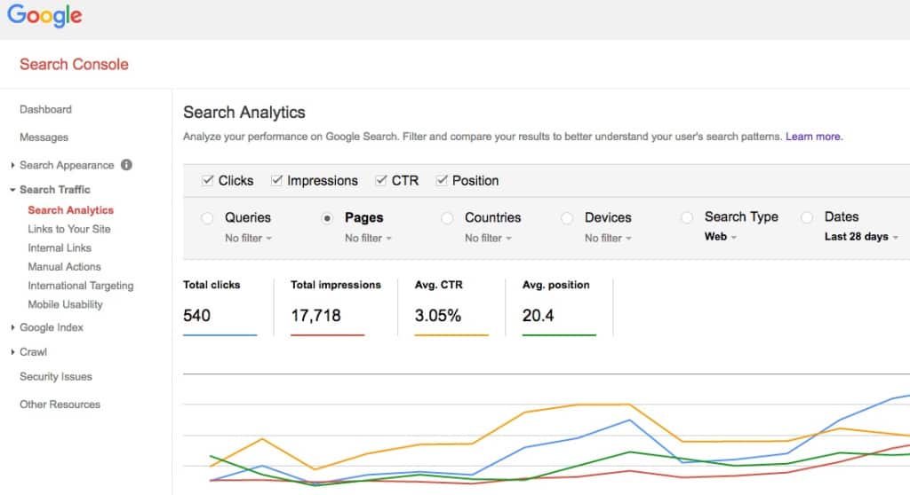Click the orange line under Avg. CTR
This screenshot has width=910, height=495.
coord(451,335)
